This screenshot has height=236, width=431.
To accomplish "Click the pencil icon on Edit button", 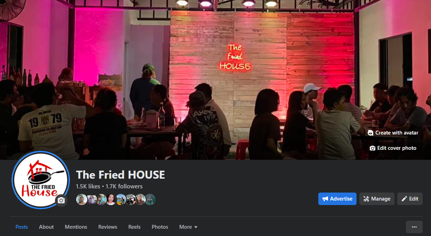I will [404, 199].
